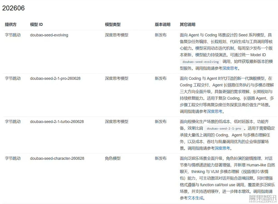Click 深度思考模型 type in doubao-seed-evolving row
Screen dimensions: 278x204
[116, 35]
